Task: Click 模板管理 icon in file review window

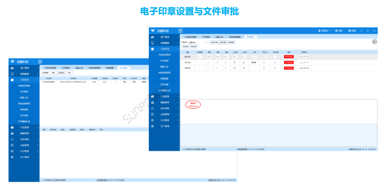Action: [x=12, y=133]
